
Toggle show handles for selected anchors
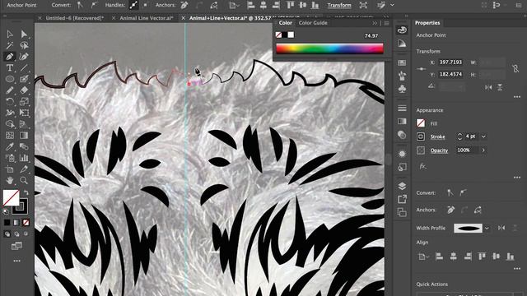[133, 5]
